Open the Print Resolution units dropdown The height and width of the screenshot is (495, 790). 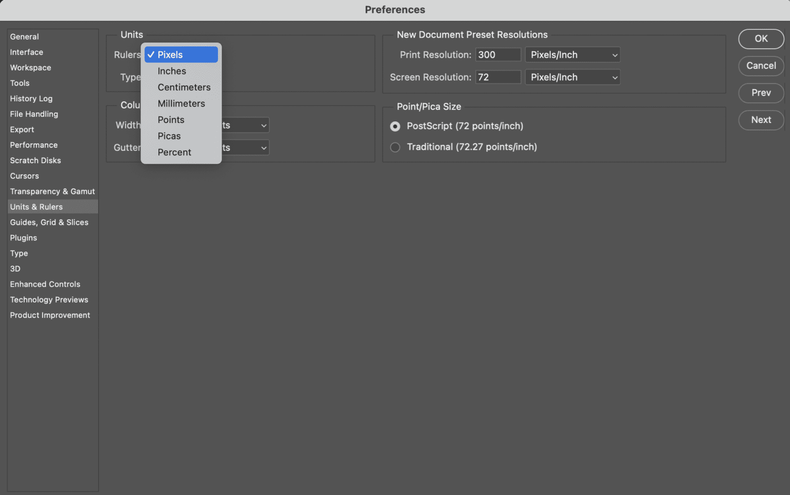(x=572, y=55)
